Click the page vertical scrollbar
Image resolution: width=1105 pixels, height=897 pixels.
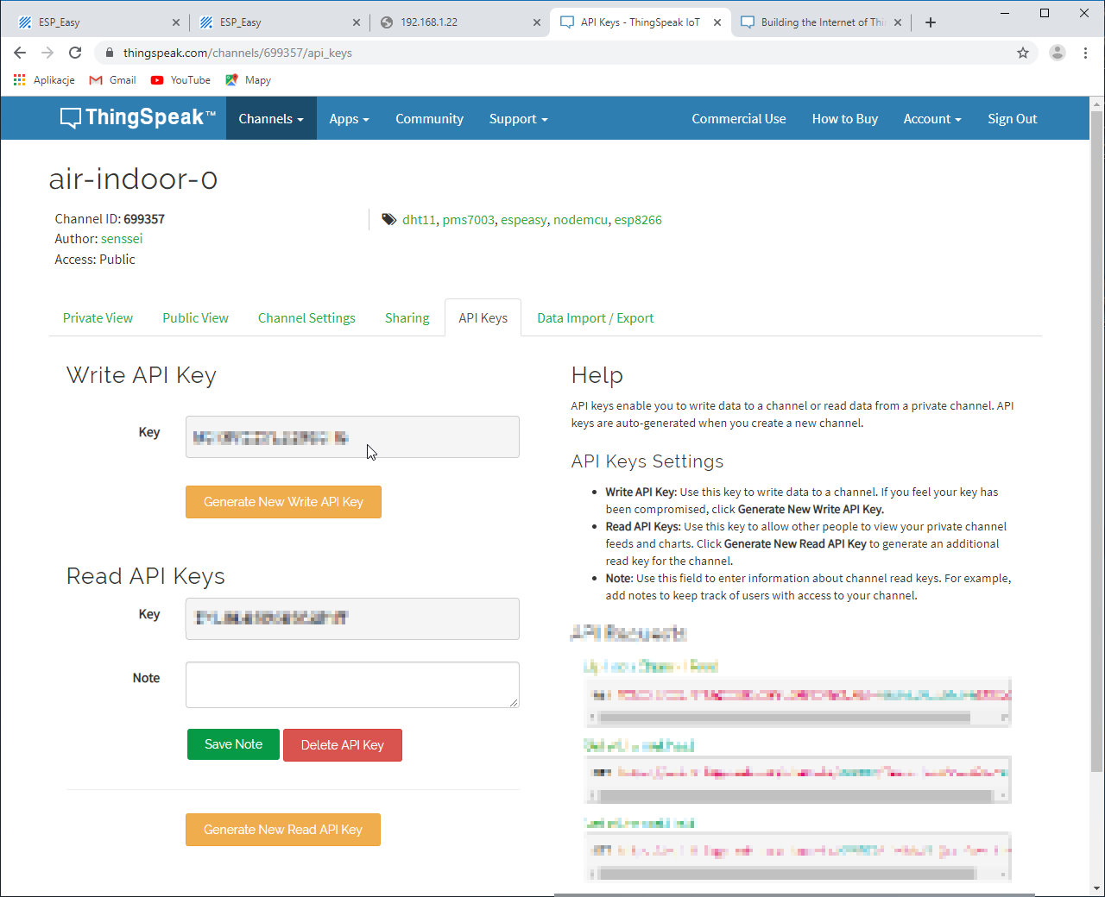(1096, 440)
